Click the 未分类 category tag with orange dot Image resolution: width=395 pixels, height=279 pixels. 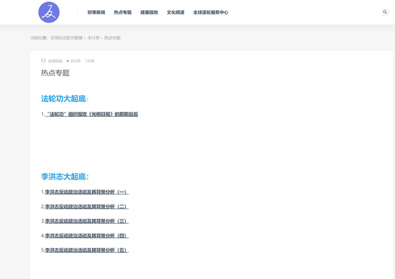click(x=74, y=61)
